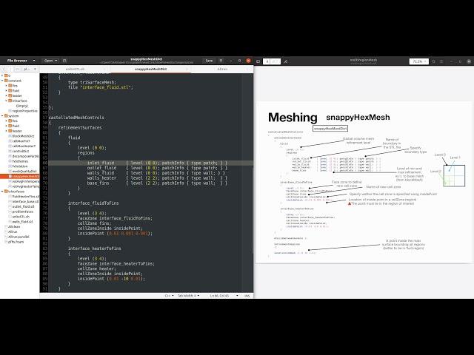This screenshot has width=474, height=355.
Task: Open Allrun script in file browser tree
Action: coord(13,231)
